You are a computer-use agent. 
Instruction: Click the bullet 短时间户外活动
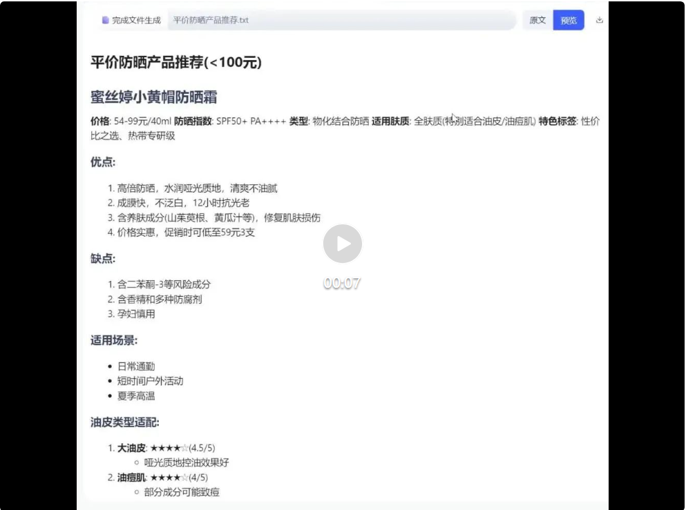pos(150,381)
